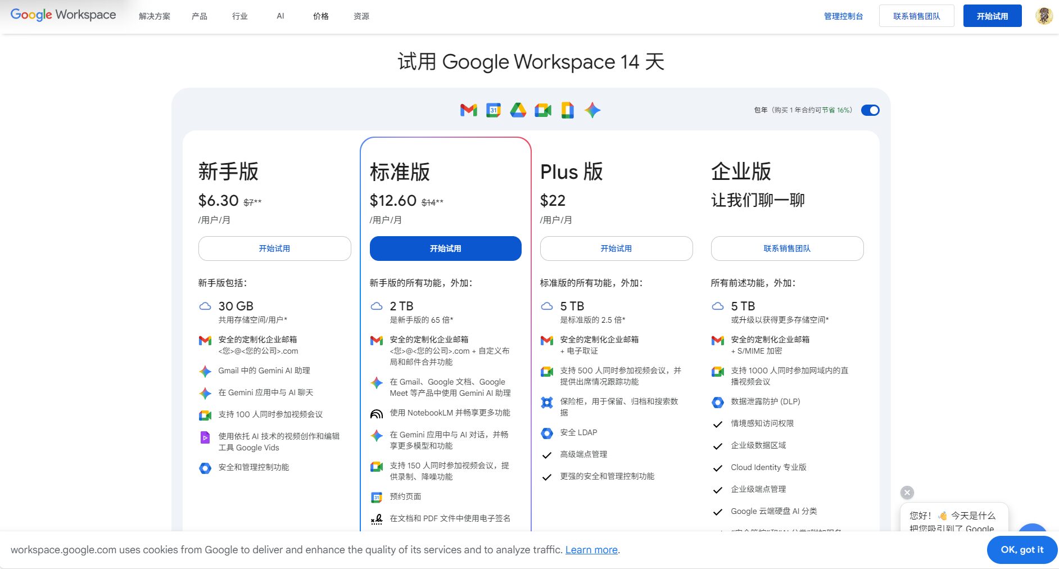1059x569 pixels.
Task: Close the chat greeting popup
Action: 907,493
